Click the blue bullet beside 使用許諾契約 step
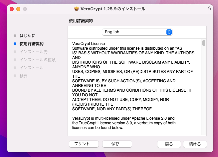The width and height of the screenshot is (218, 157). (x=15, y=44)
